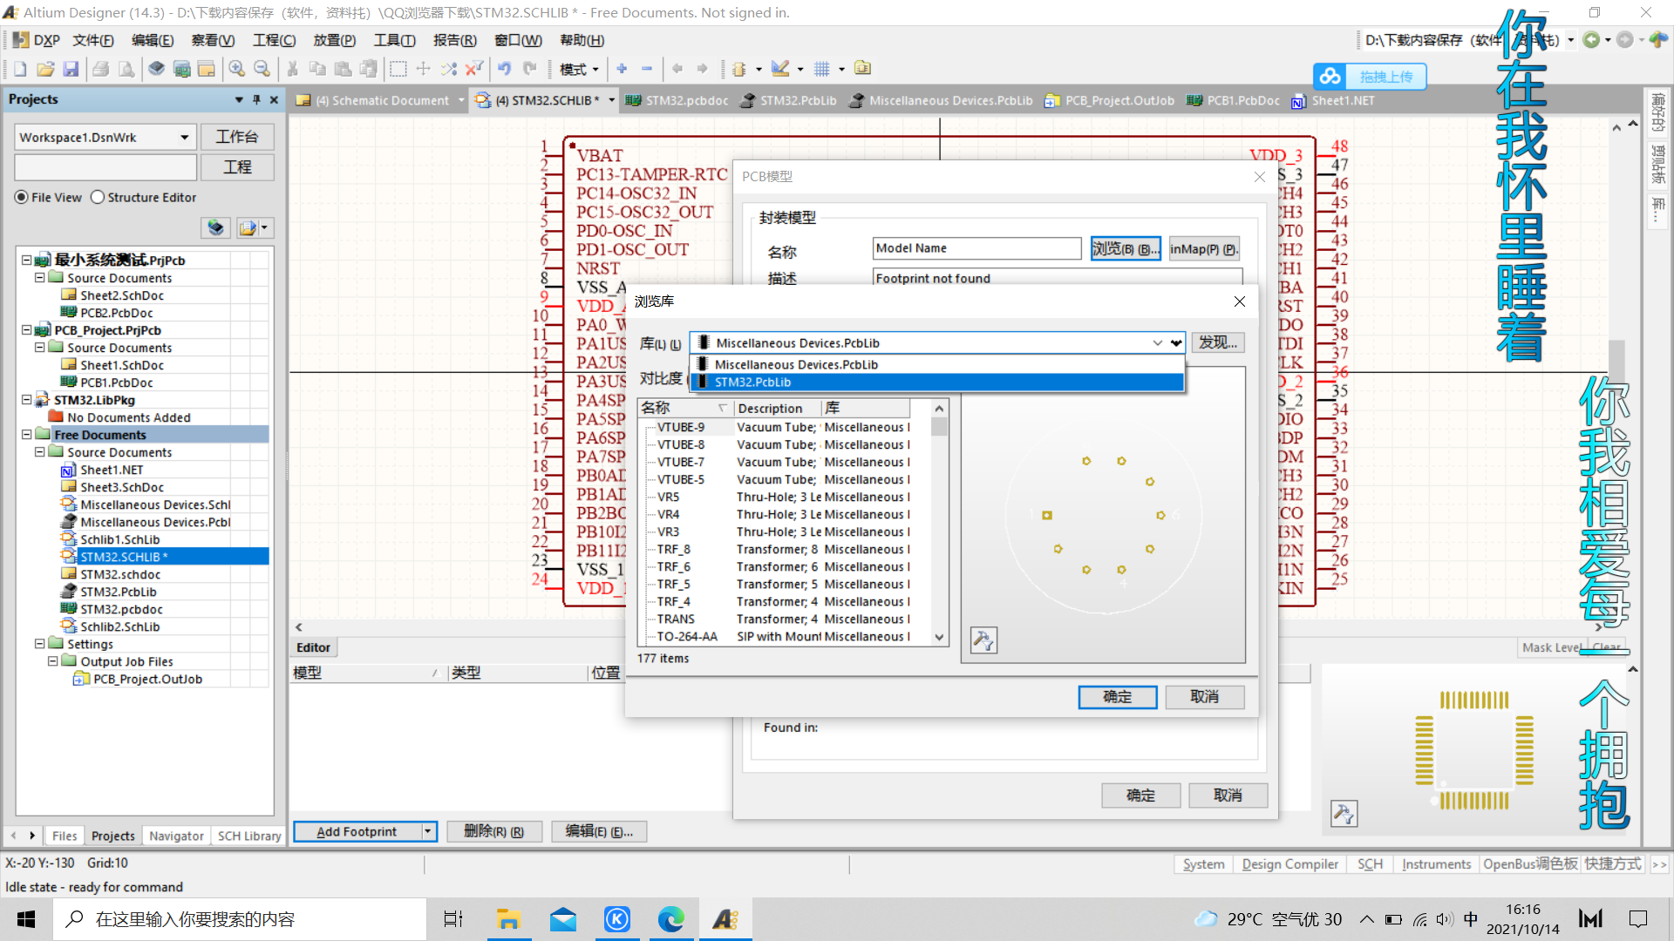1674x941 pixels.
Task: Choose STM32.PcbLib from library dropdown list
Action: click(753, 382)
